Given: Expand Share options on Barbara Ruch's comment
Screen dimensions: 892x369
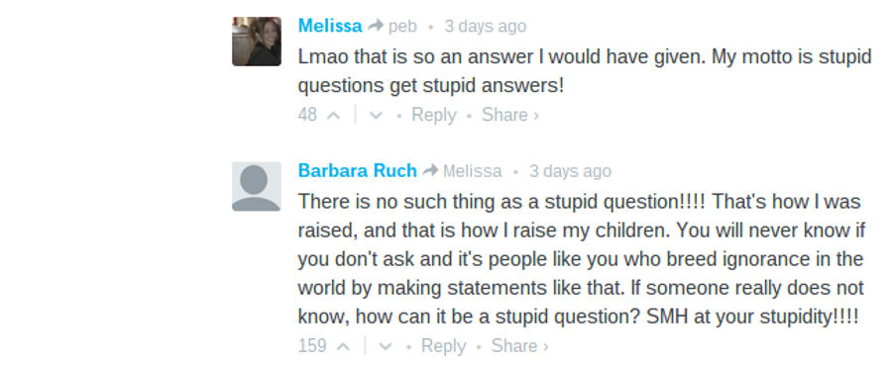Looking at the screenshot, I should point(520,346).
